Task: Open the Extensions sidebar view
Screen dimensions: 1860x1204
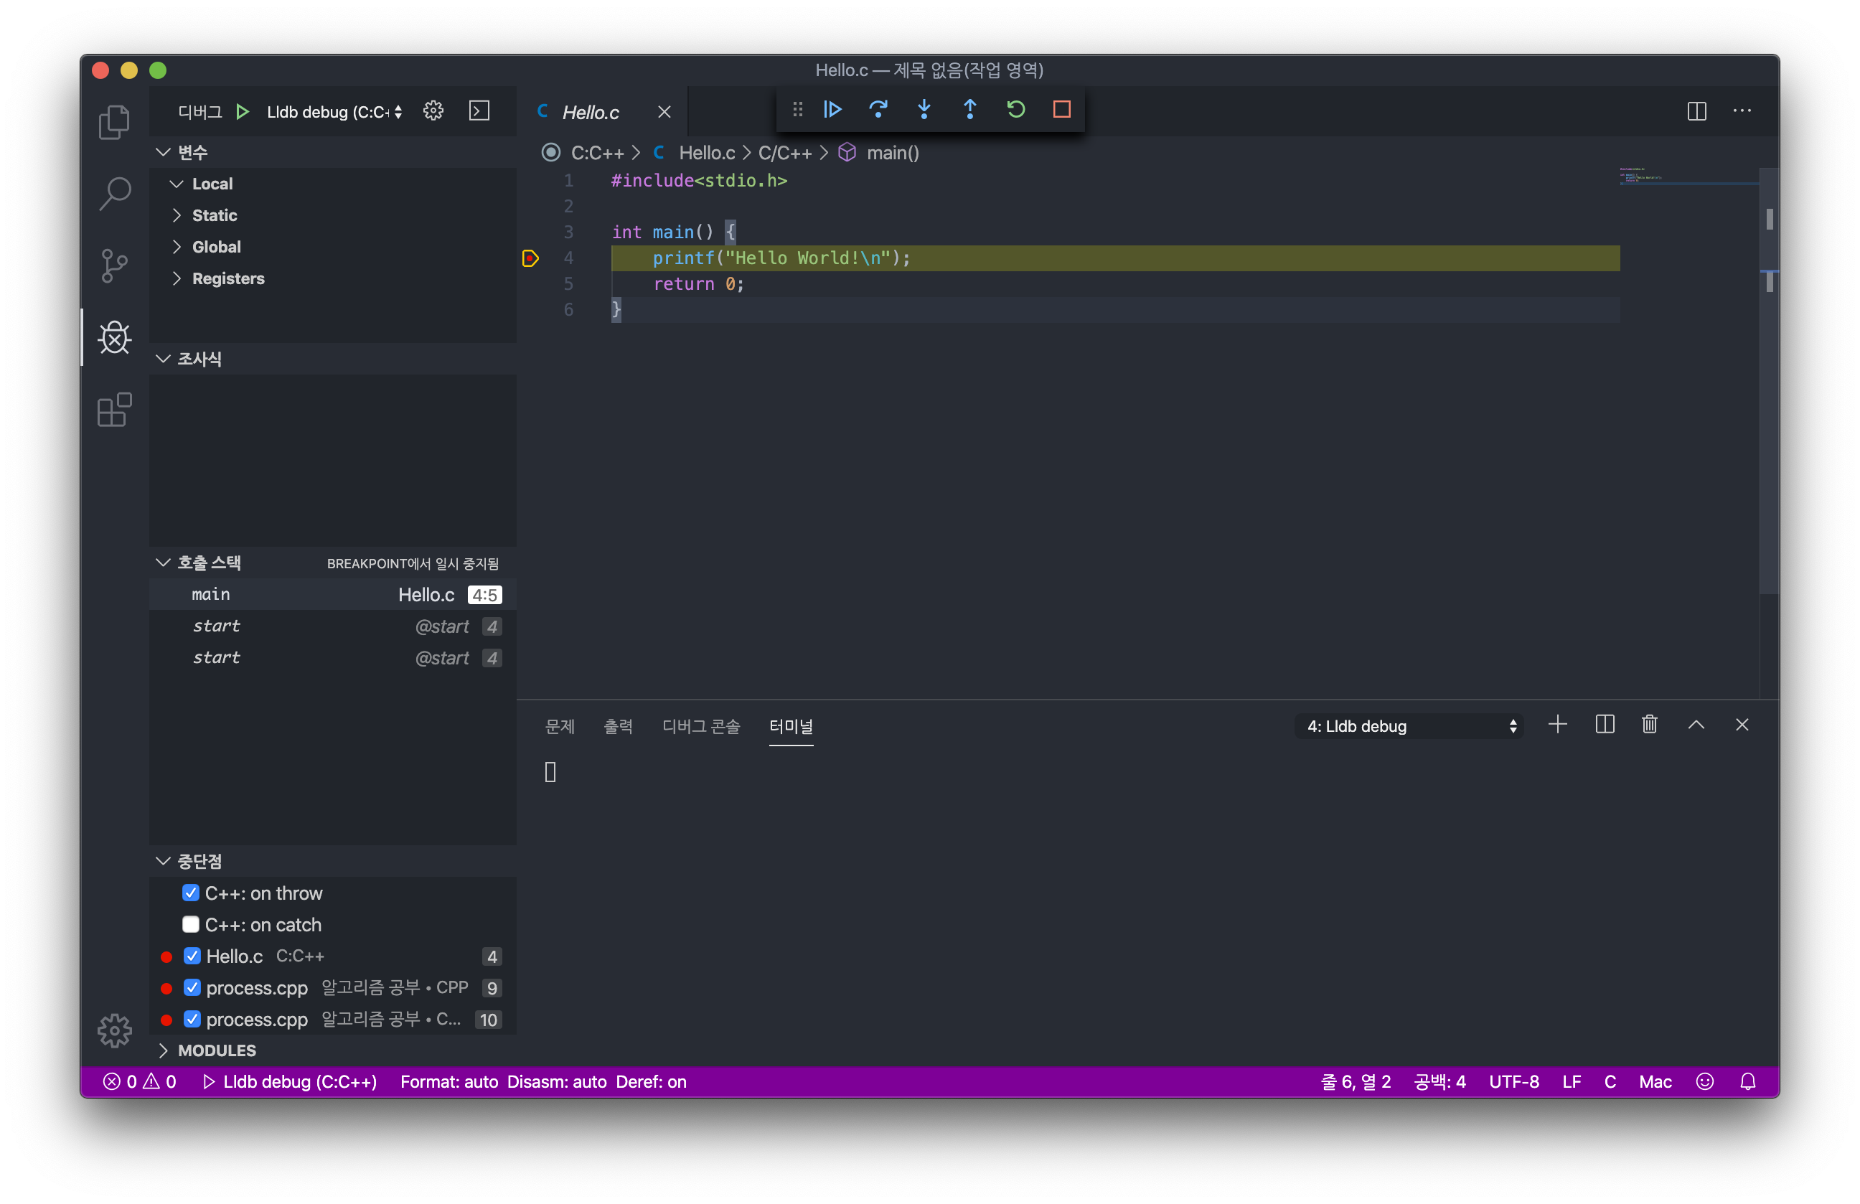Action: 114,410
